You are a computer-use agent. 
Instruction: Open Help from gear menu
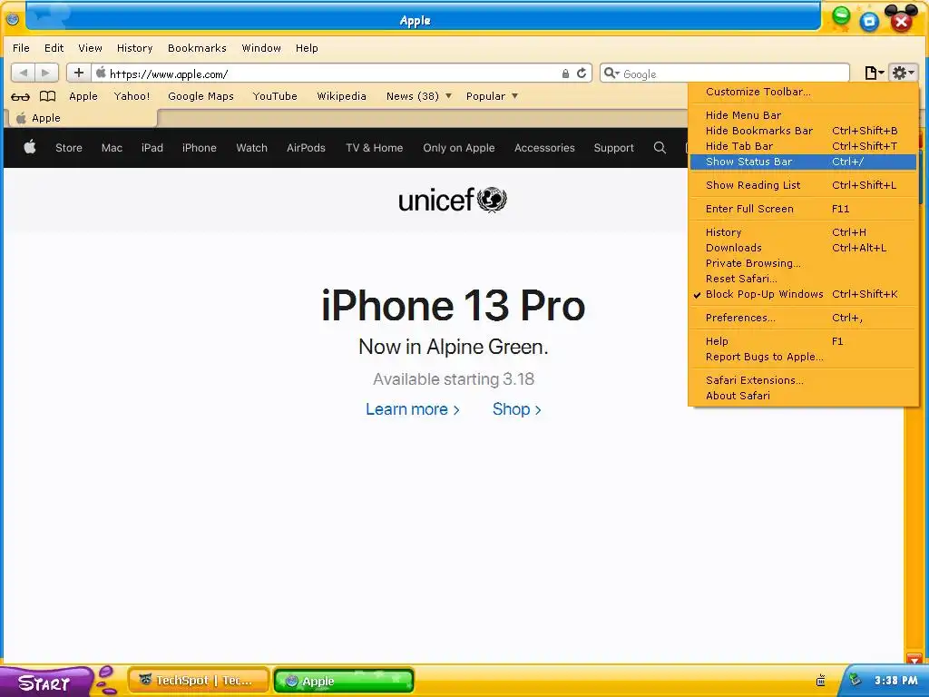[x=803, y=341]
